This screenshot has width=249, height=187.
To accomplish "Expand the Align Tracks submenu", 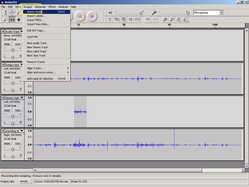I will [46, 68].
